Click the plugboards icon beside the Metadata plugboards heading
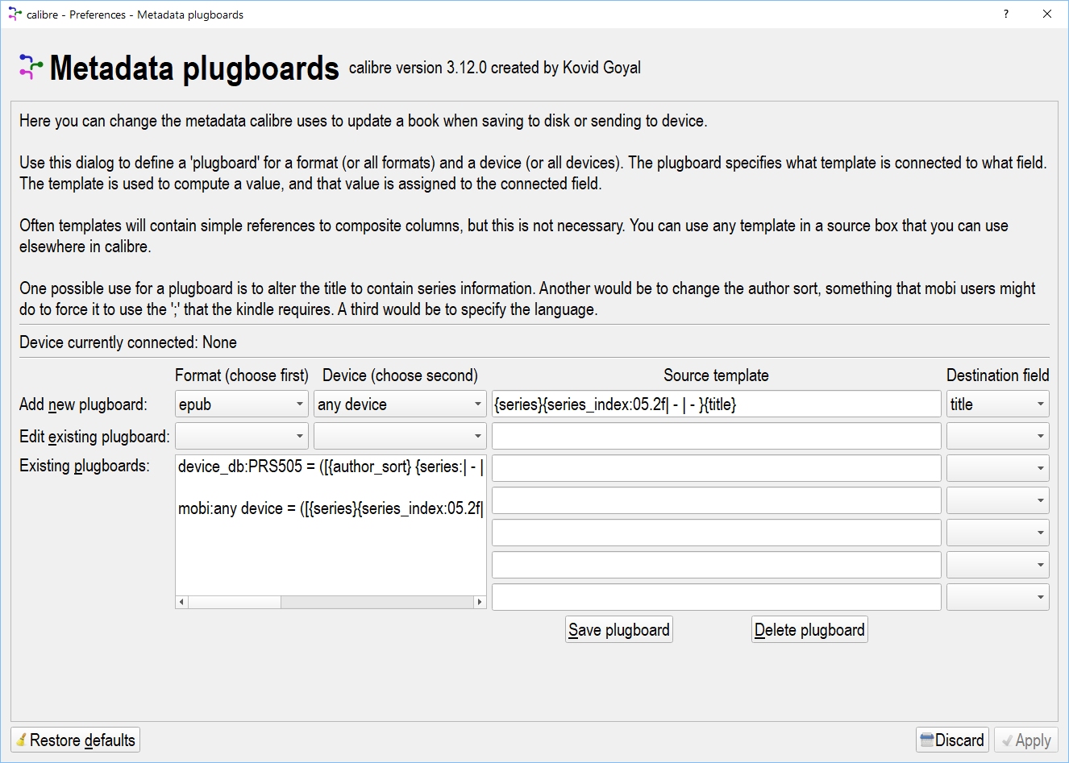This screenshot has width=1069, height=763. (31, 68)
